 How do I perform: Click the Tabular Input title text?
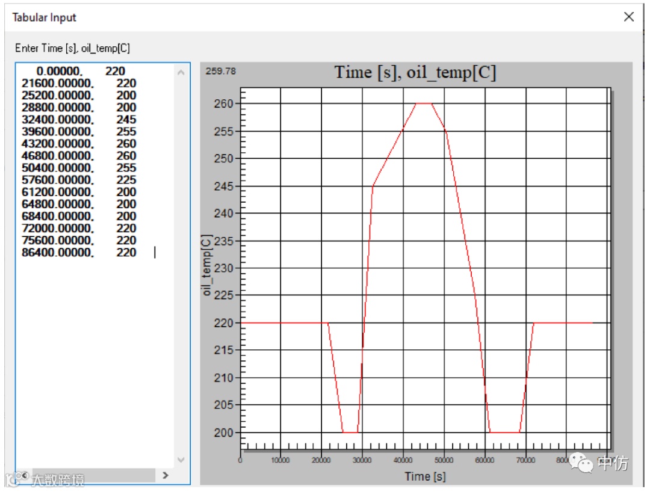(44, 17)
